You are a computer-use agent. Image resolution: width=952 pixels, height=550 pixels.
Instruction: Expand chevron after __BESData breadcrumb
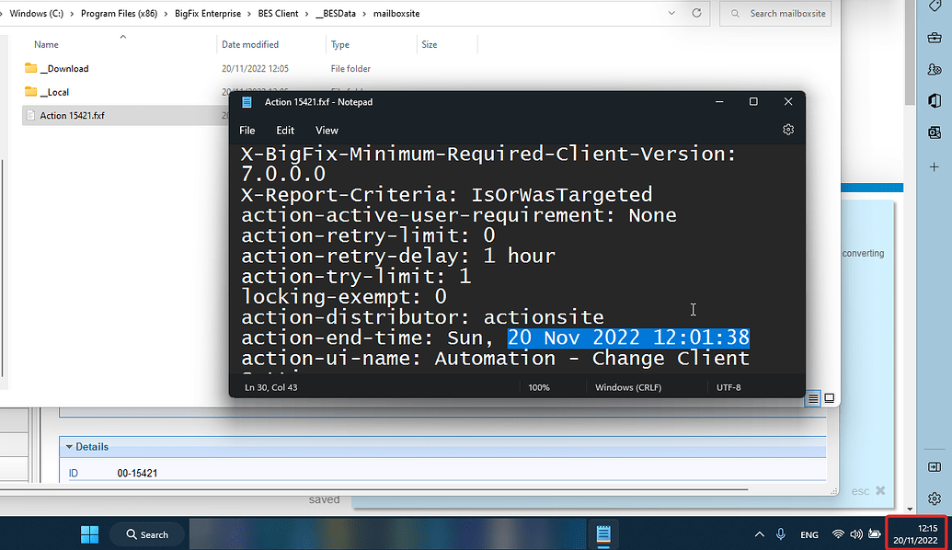coord(365,14)
